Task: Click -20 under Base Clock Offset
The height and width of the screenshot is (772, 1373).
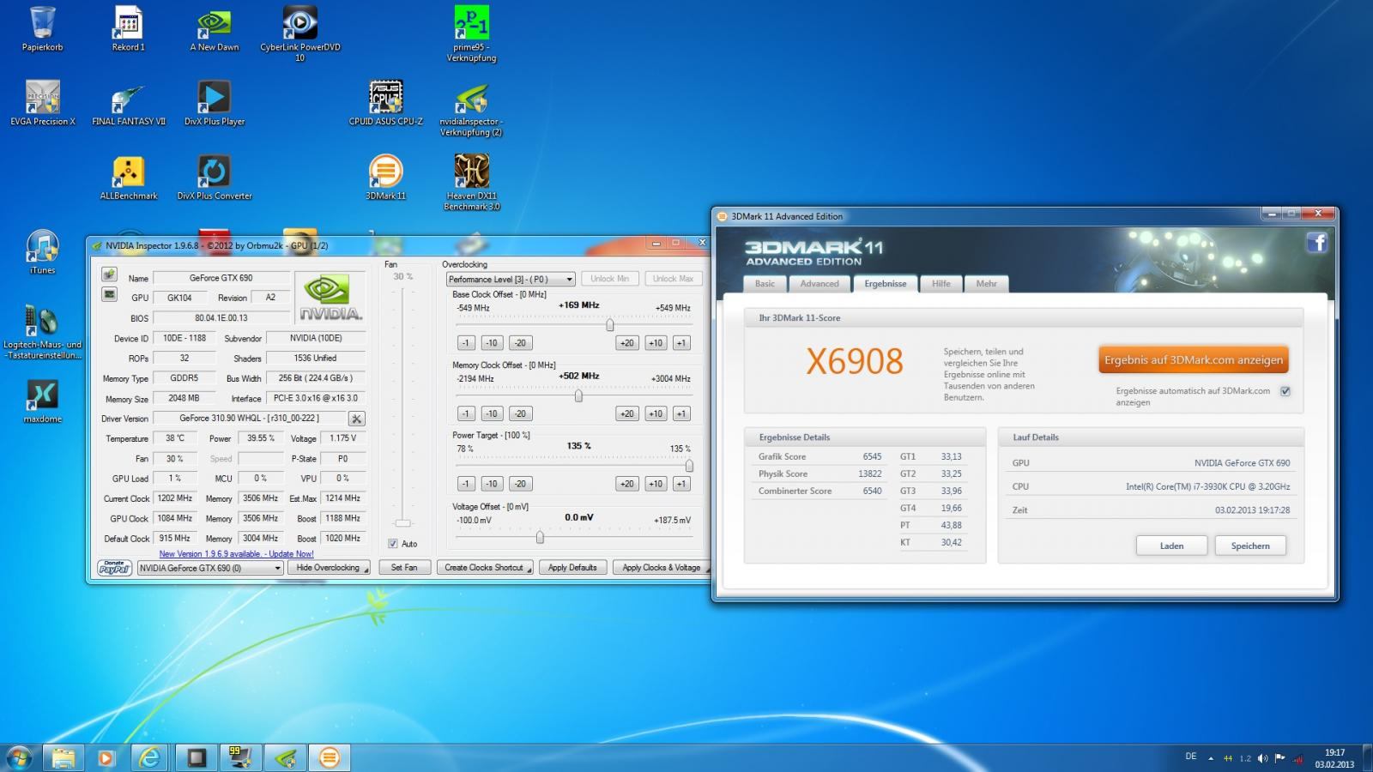Action: [x=520, y=343]
